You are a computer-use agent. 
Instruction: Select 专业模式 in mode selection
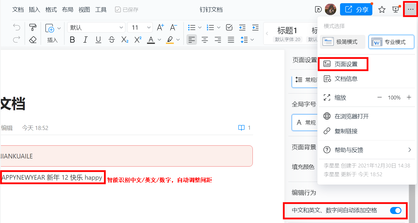point(391,42)
